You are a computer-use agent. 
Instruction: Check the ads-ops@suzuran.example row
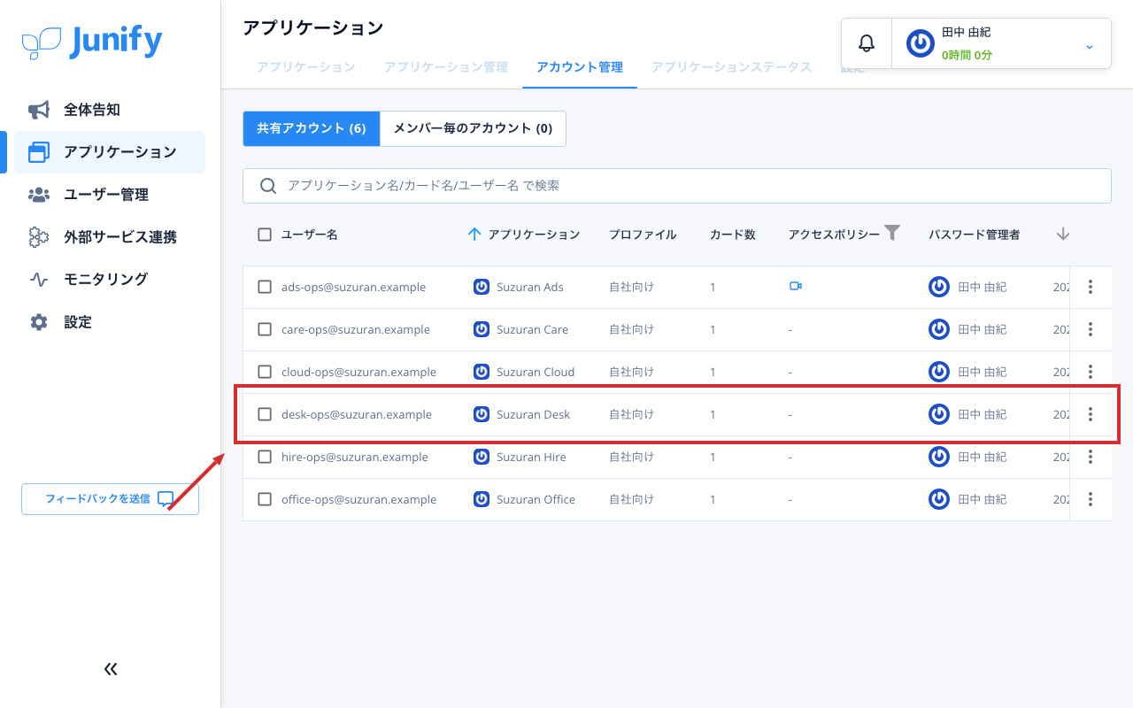pyautogui.click(x=265, y=287)
